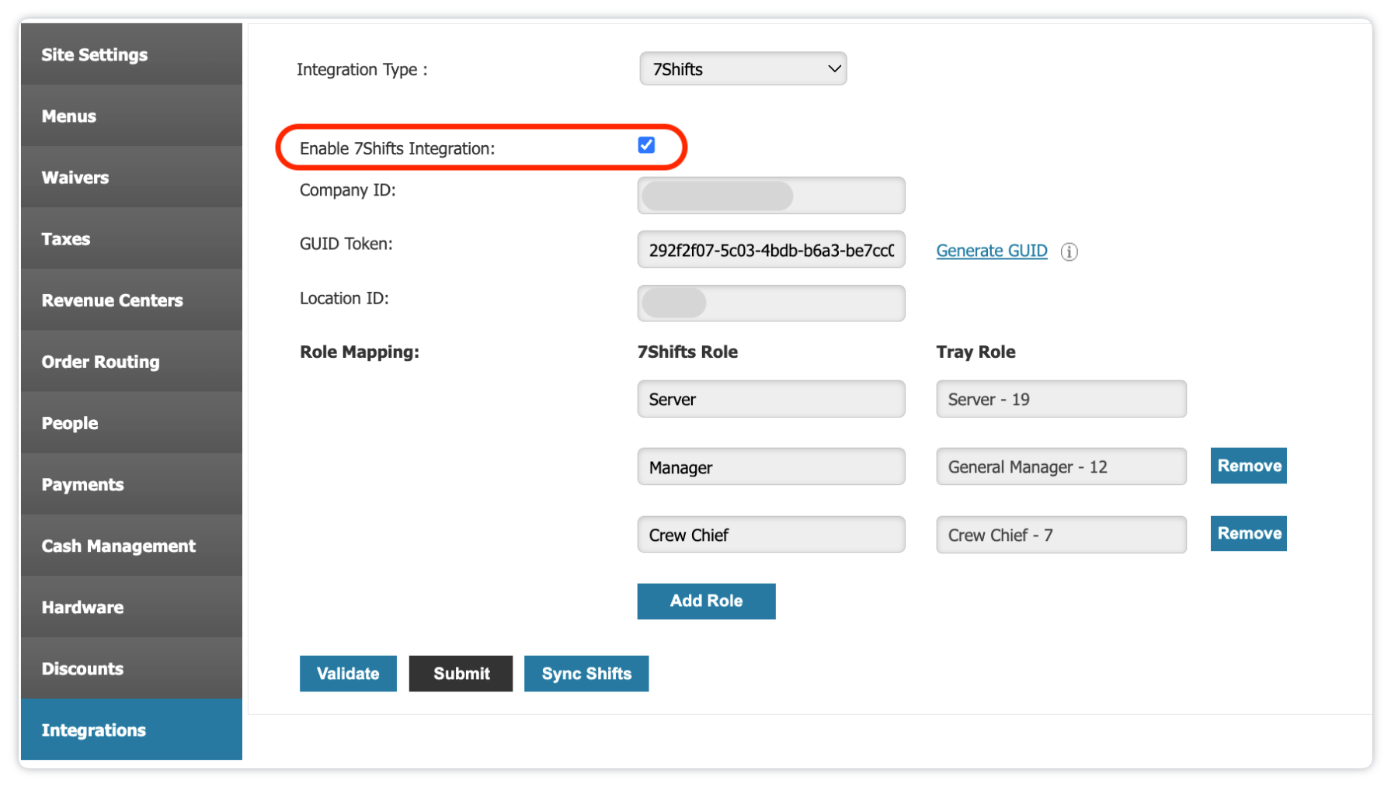This screenshot has height=787, width=1391.
Task: Select Waivers in the sidebar
Action: [131, 177]
